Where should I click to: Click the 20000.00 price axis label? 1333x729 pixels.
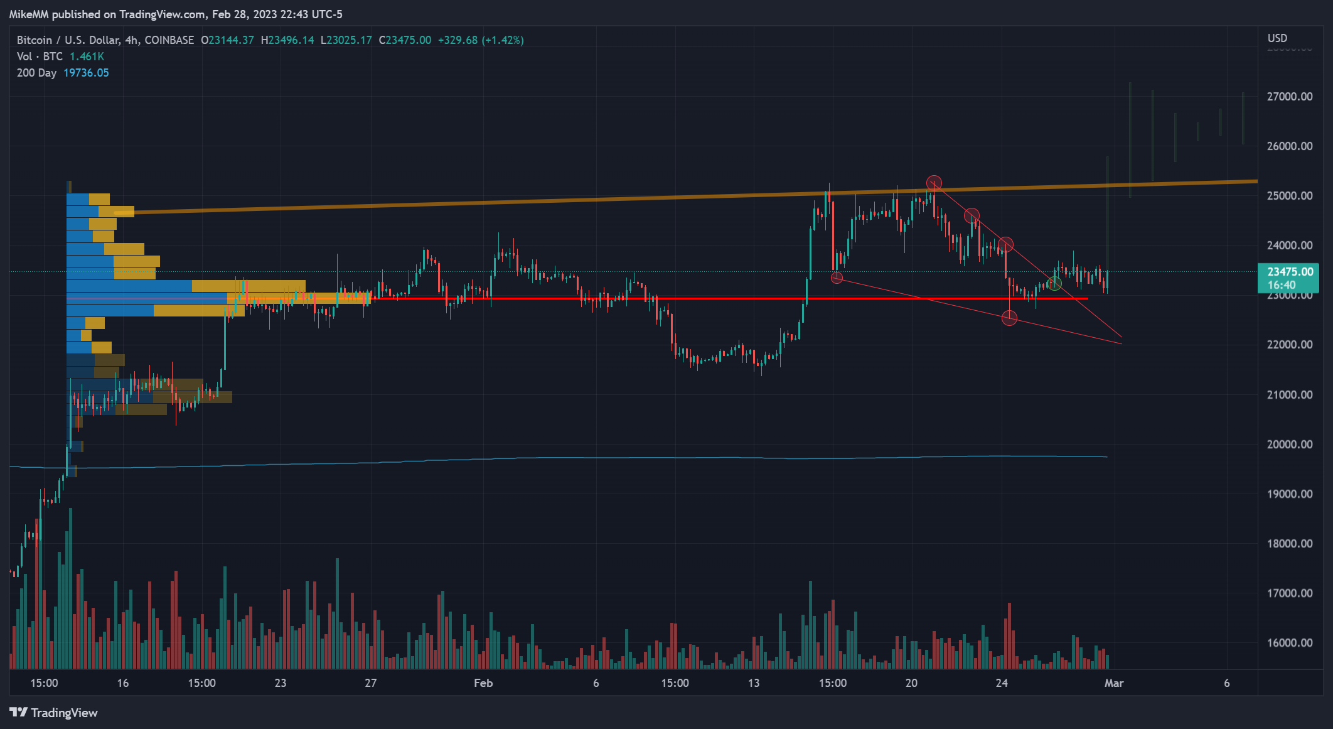coord(1290,445)
